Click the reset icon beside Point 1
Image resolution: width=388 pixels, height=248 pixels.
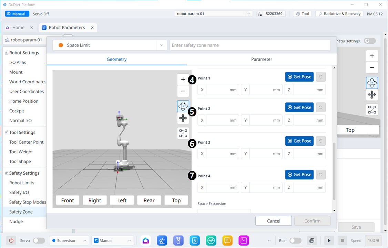321,77
